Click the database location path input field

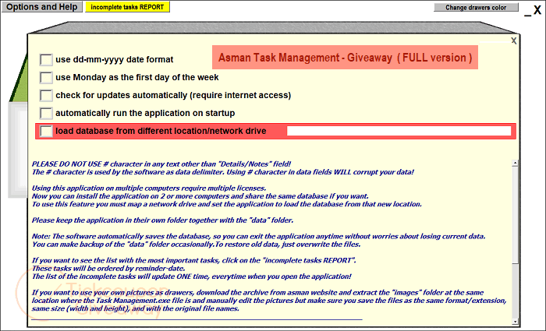pyautogui.click(x=399, y=131)
